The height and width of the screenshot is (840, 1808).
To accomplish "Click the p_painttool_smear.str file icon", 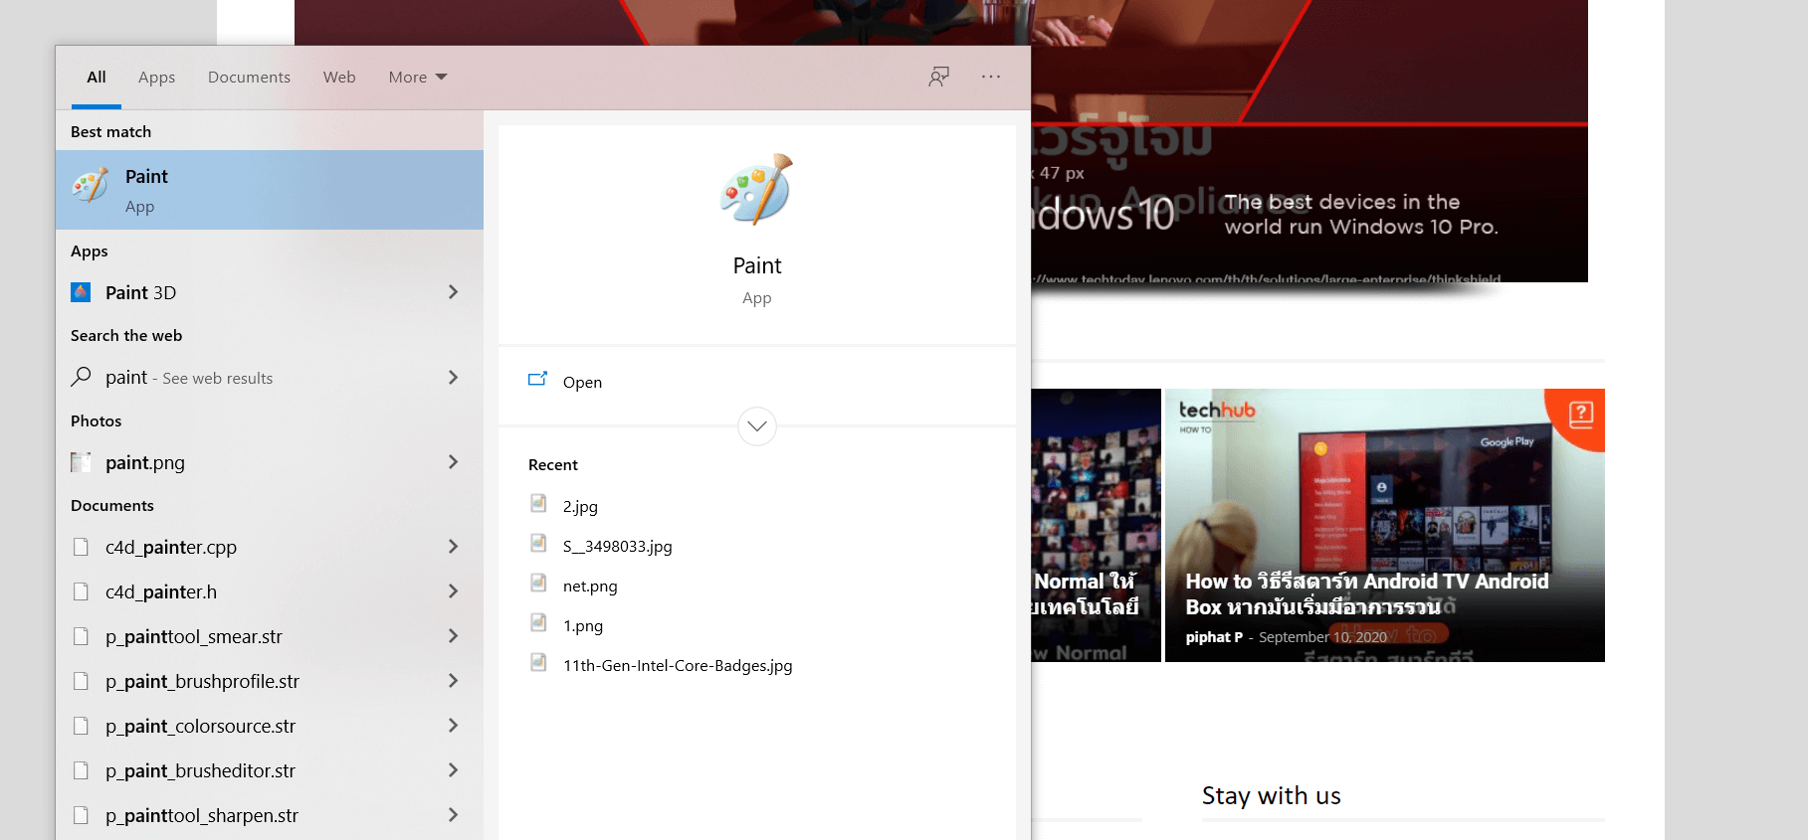I will click(81, 636).
